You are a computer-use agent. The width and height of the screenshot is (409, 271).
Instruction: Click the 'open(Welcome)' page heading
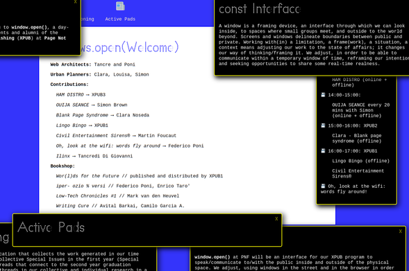click(131, 47)
